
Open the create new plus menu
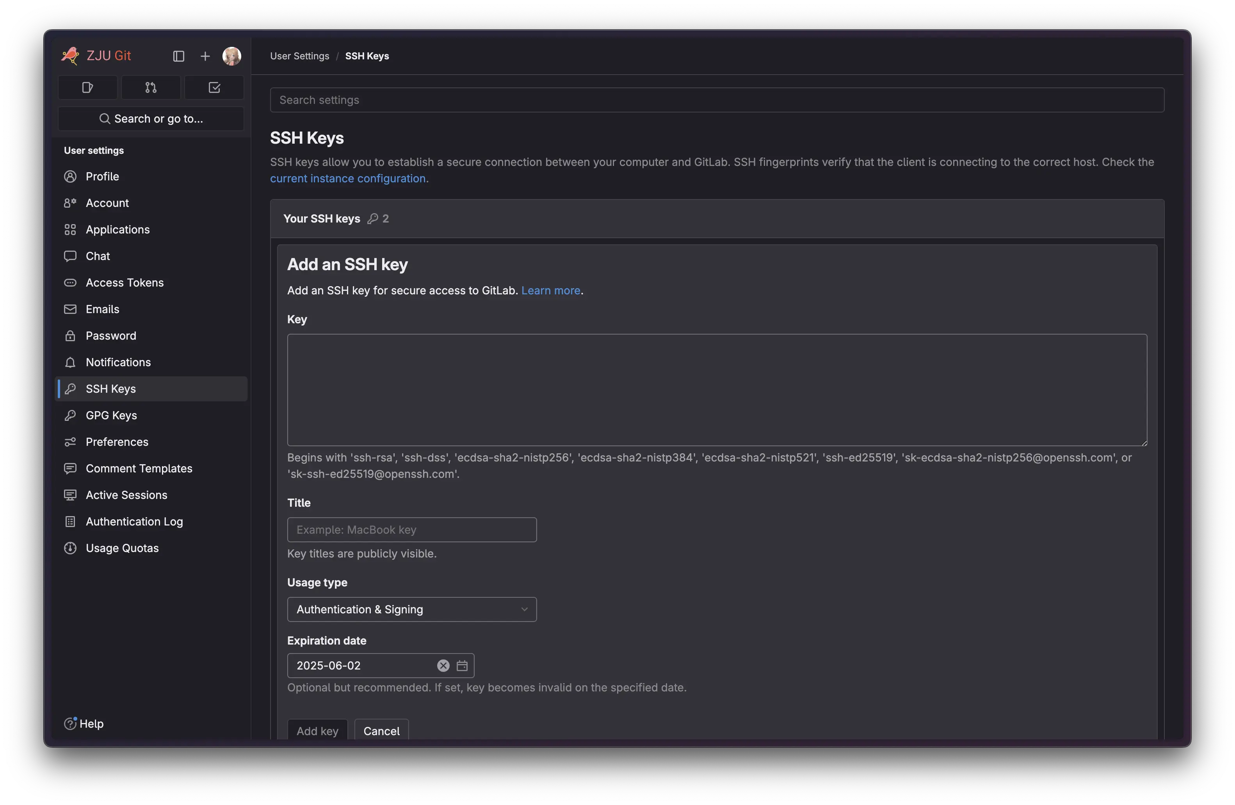tap(205, 56)
